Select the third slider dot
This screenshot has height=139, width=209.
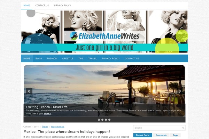(106, 120)
